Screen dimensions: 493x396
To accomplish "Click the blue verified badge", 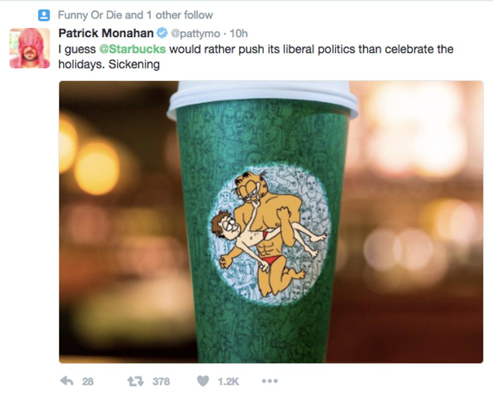I will 162,33.
